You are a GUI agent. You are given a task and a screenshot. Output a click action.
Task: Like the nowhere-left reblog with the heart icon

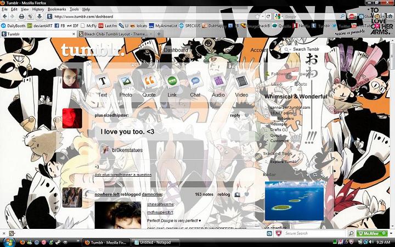(247, 194)
